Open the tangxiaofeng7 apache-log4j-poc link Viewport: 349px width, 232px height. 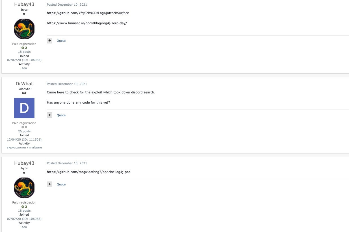tap(89, 172)
